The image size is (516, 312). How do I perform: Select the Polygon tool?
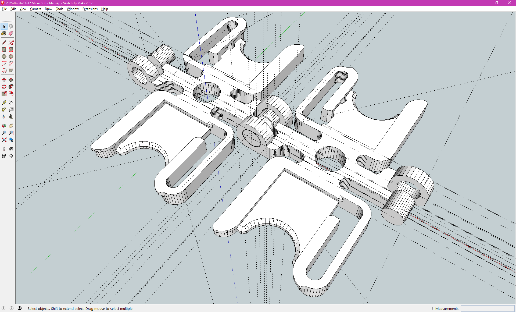(11, 56)
